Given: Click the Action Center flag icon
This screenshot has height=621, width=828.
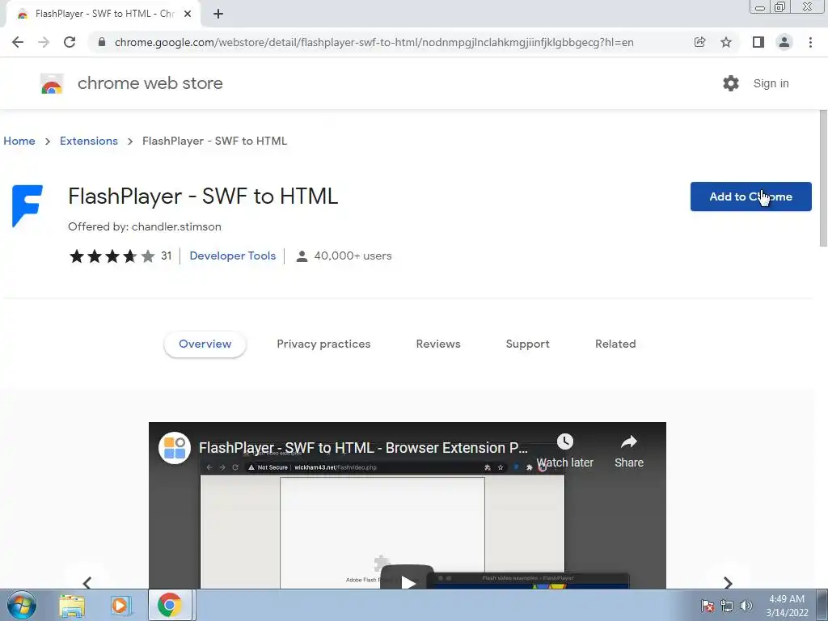Looking at the screenshot, I should tap(708, 606).
